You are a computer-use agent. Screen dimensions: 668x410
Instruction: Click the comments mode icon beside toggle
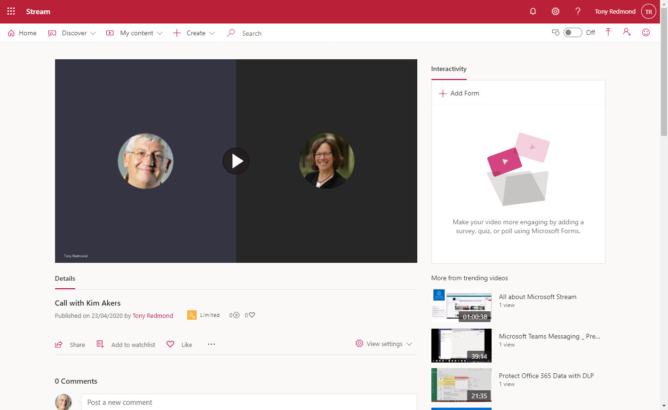(x=556, y=32)
